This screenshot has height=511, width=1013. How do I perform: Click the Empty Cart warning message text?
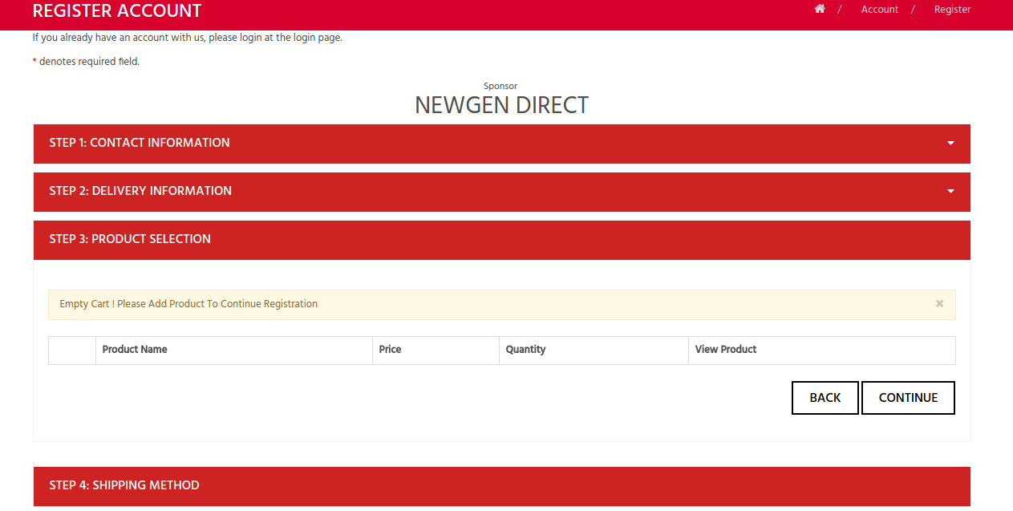(188, 304)
